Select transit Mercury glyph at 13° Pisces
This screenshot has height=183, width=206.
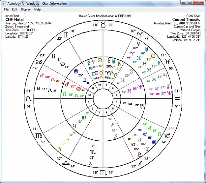tap(159, 63)
